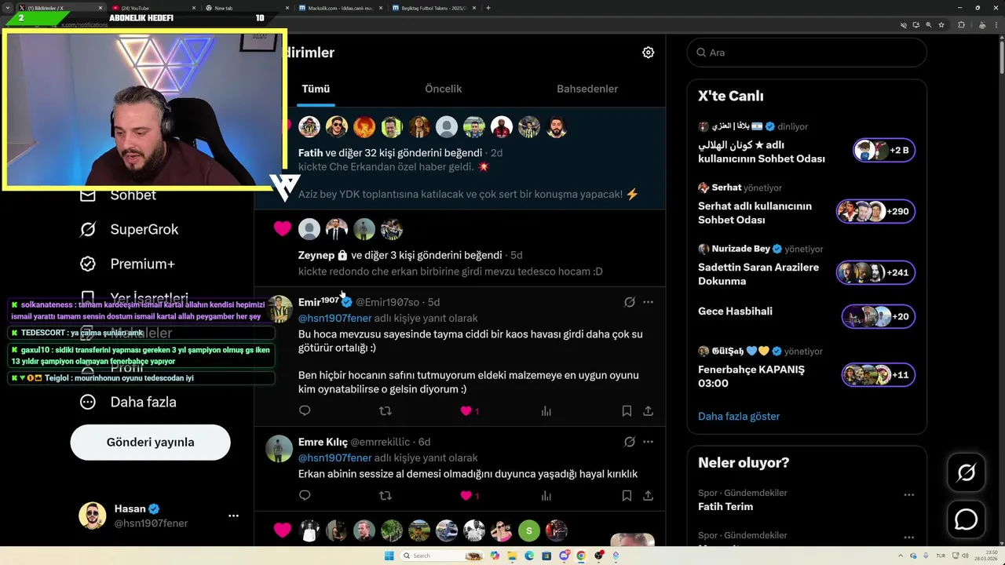Open more options on Emir1907so's post
This screenshot has width=1005, height=565.
[x=648, y=302]
